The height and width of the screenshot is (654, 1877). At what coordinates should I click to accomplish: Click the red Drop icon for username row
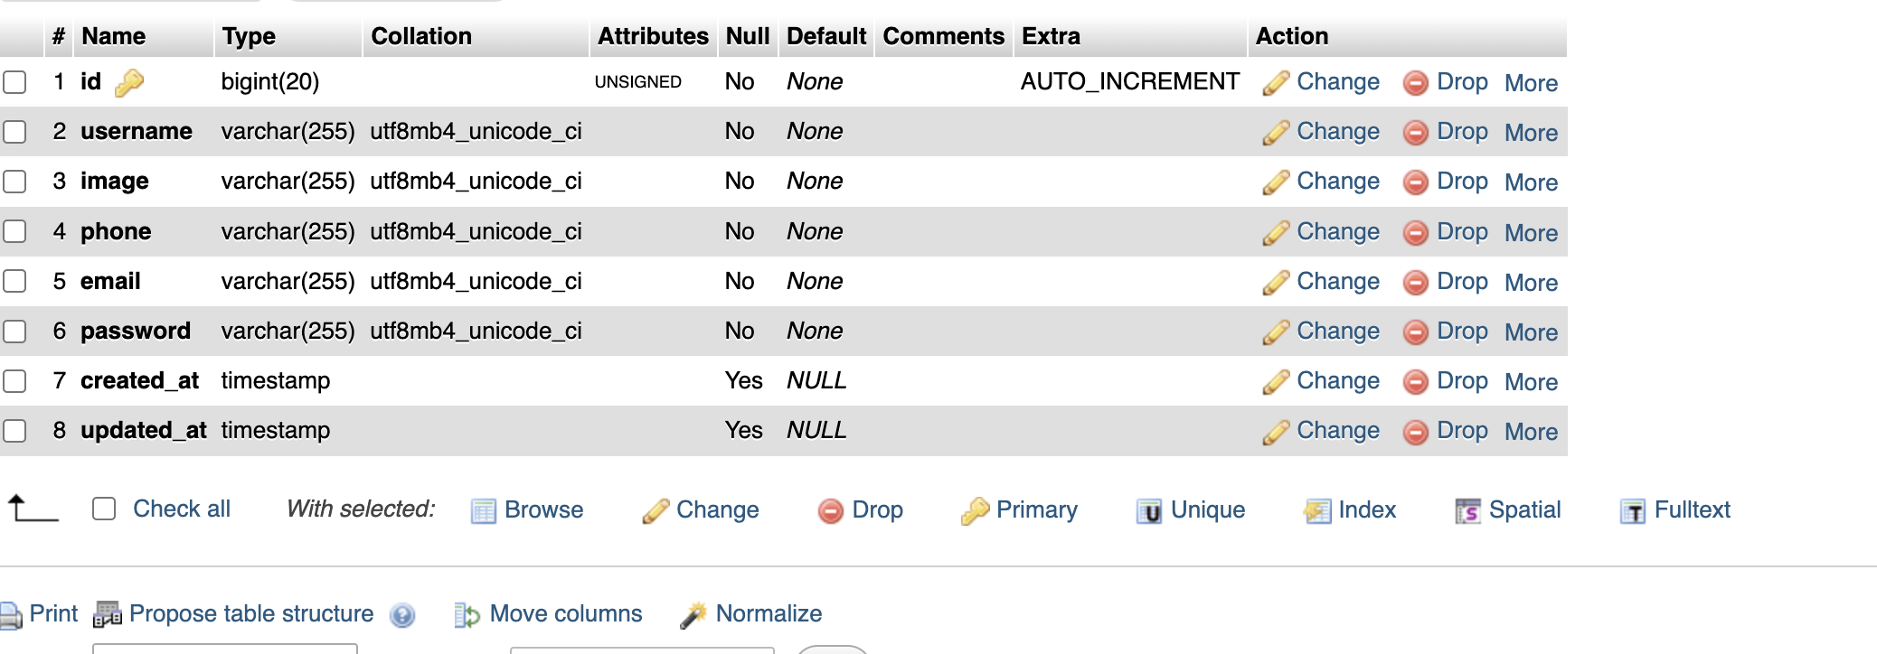point(1415,133)
